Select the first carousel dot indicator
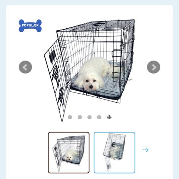 pyautogui.click(x=70, y=117)
